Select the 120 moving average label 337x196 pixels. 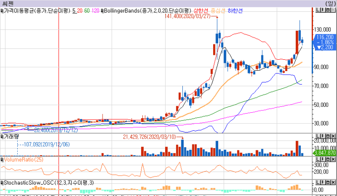point(95,11)
